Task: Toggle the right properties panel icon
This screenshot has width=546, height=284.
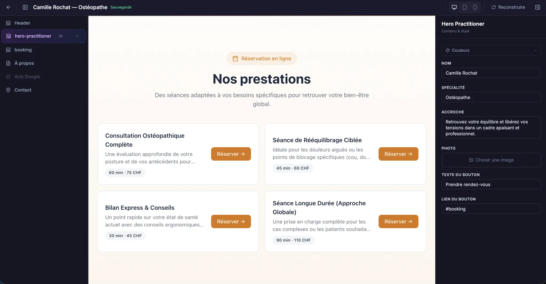Action: pos(537,7)
